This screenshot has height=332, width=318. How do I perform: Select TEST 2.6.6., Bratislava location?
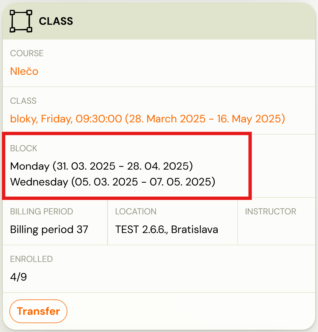pyautogui.click(x=167, y=229)
